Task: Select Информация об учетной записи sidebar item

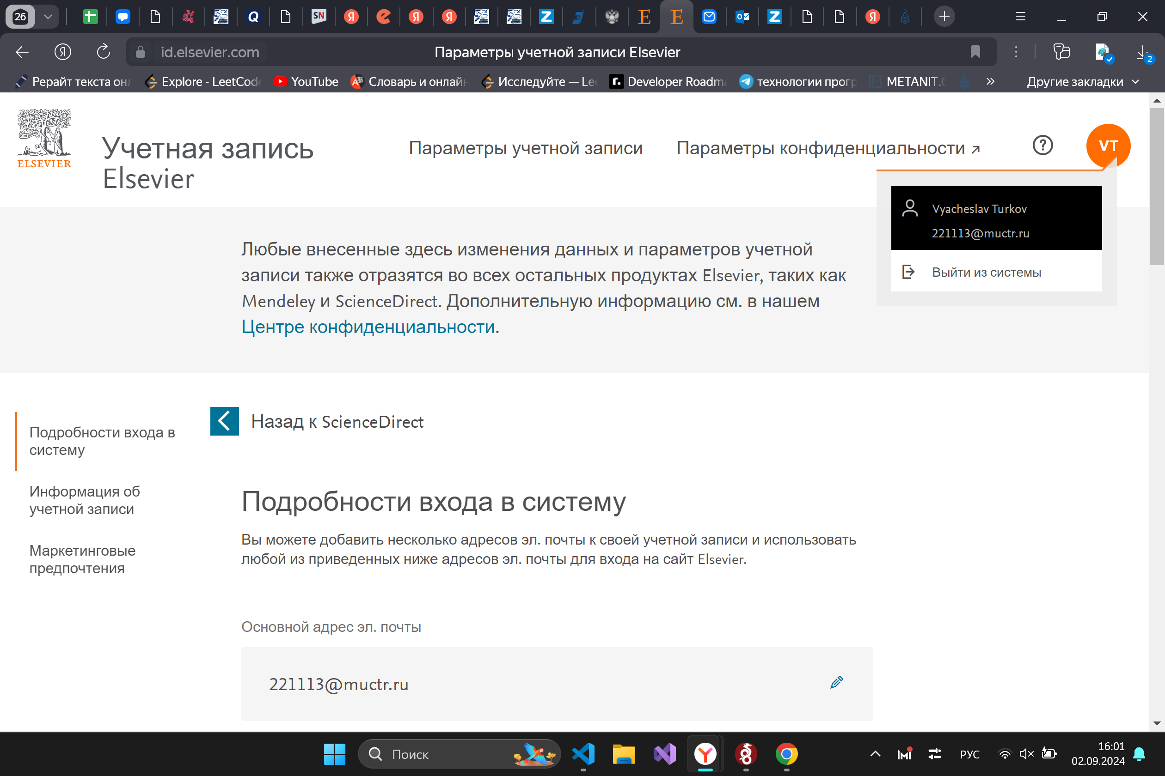Action: 85,500
